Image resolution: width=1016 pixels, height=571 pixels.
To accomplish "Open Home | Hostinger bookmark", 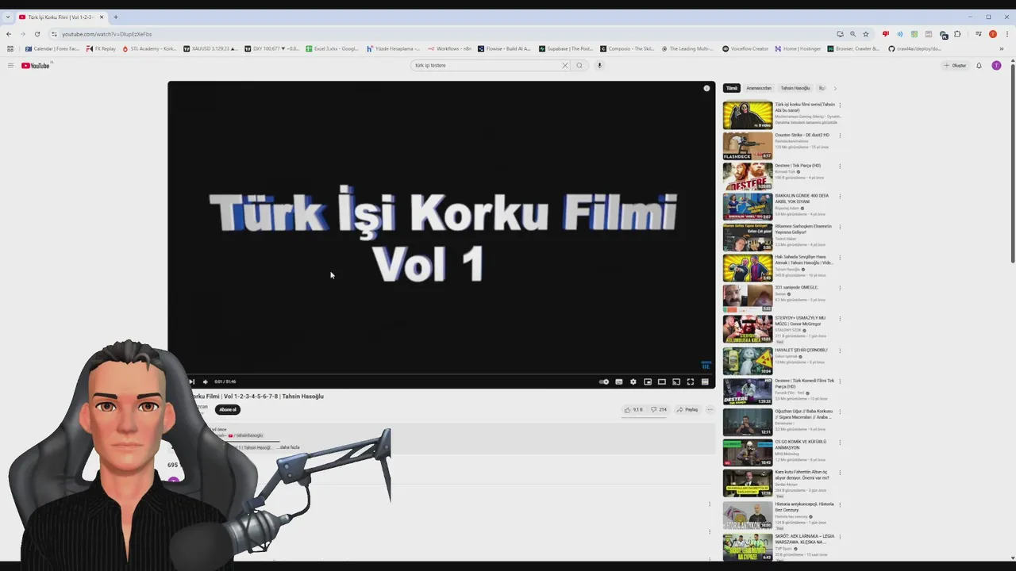I will pos(798,48).
